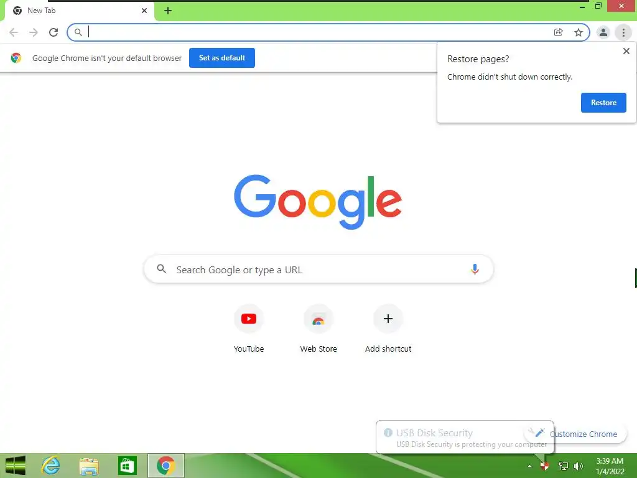This screenshot has width=637, height=478.
Task: Click the browser forward arrow
Action: coord(34,32)
